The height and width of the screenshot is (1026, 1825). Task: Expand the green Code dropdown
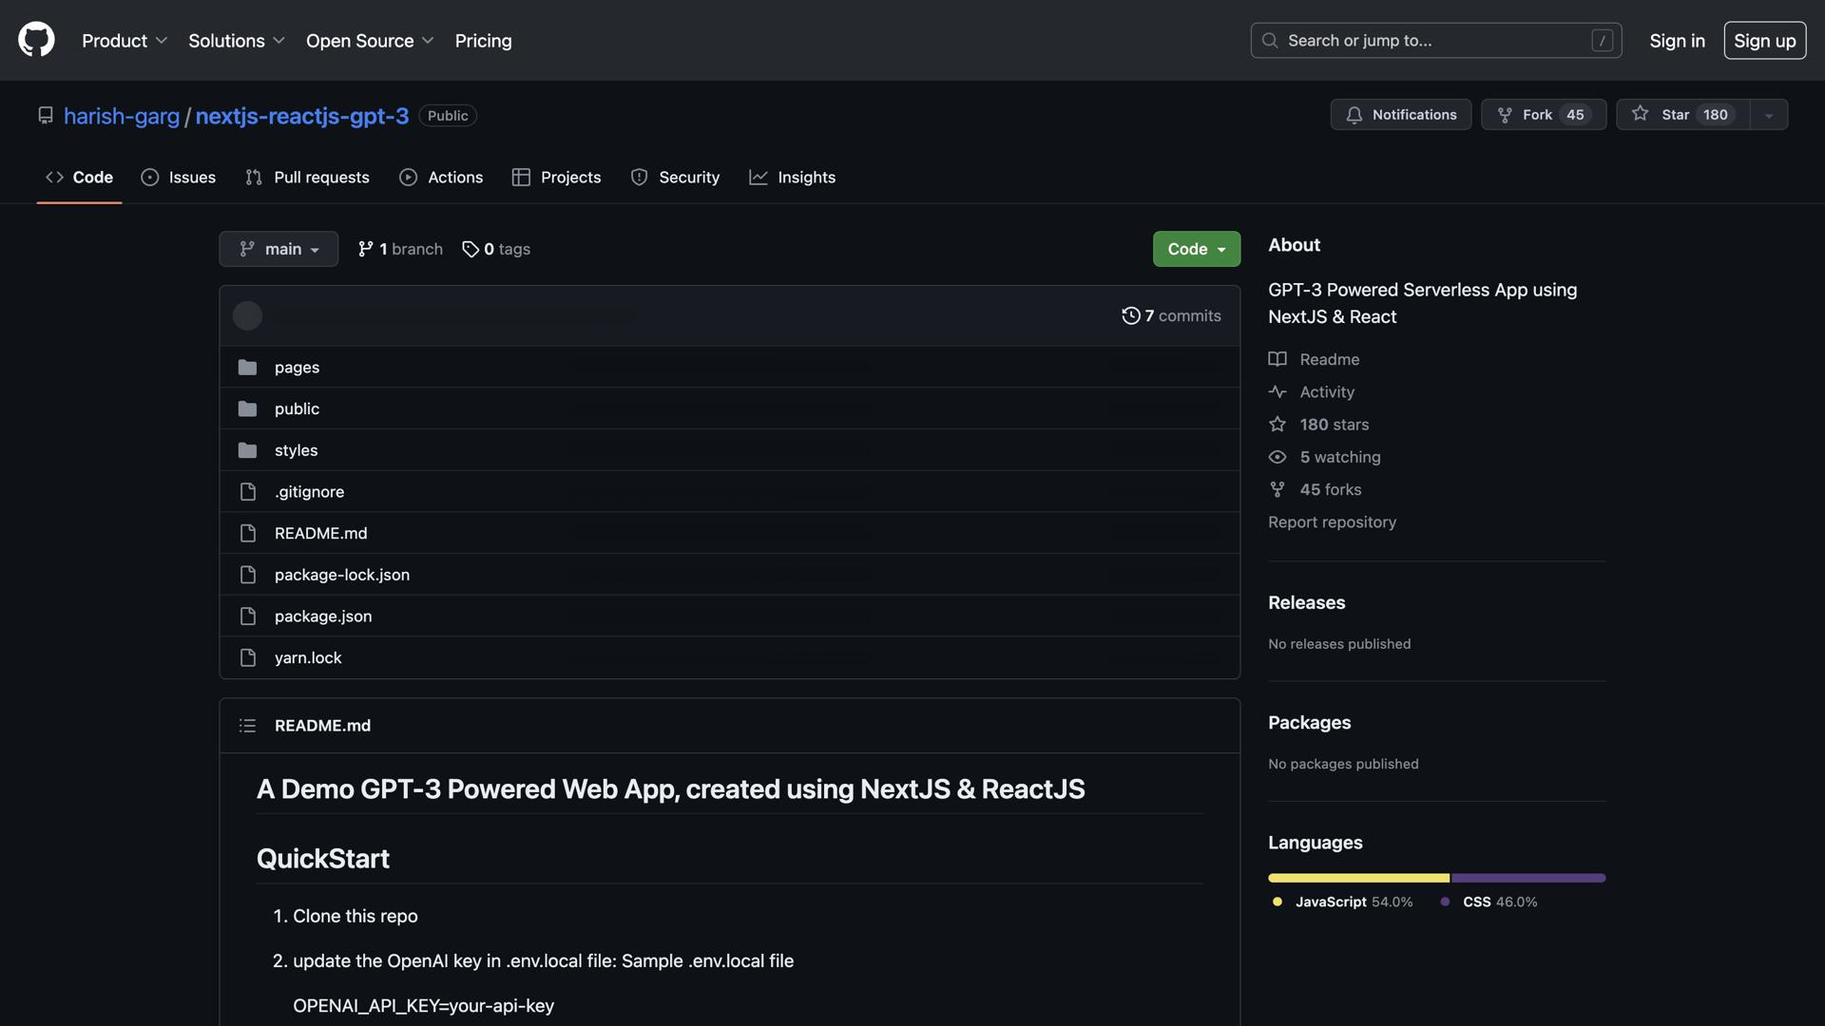pos(1196,248)
